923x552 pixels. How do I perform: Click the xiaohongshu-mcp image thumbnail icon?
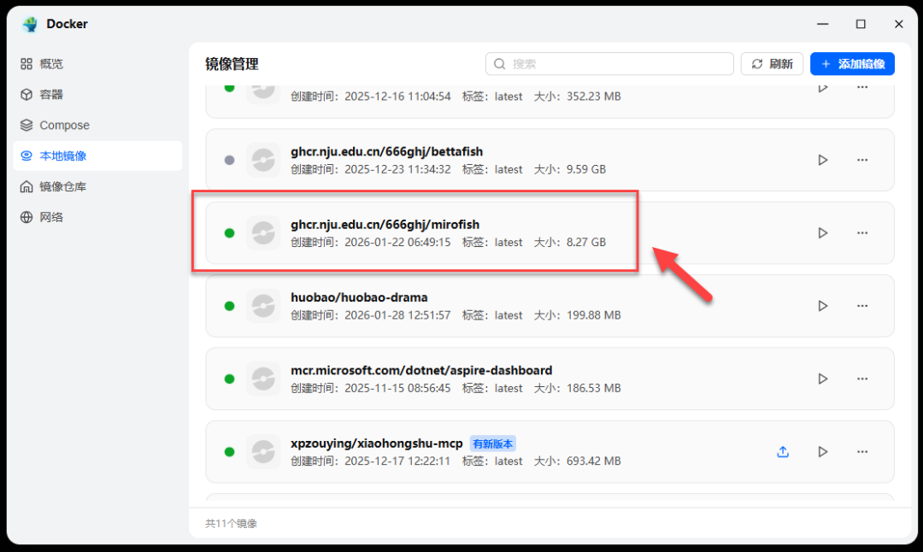coord(263,452)
